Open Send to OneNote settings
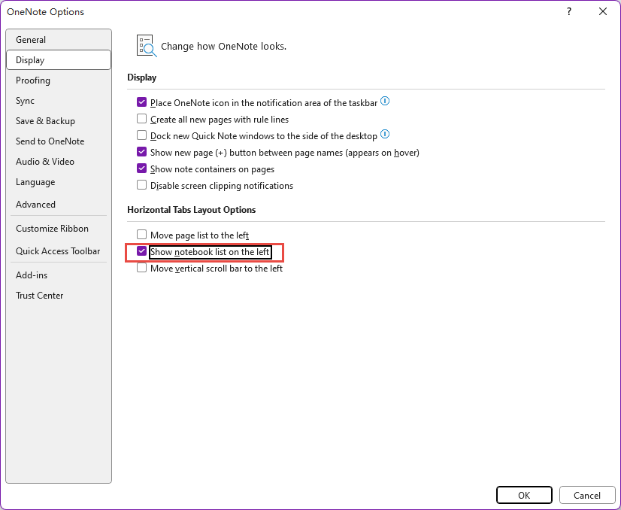The image size is (621, 510). click(x=59, y=141)
